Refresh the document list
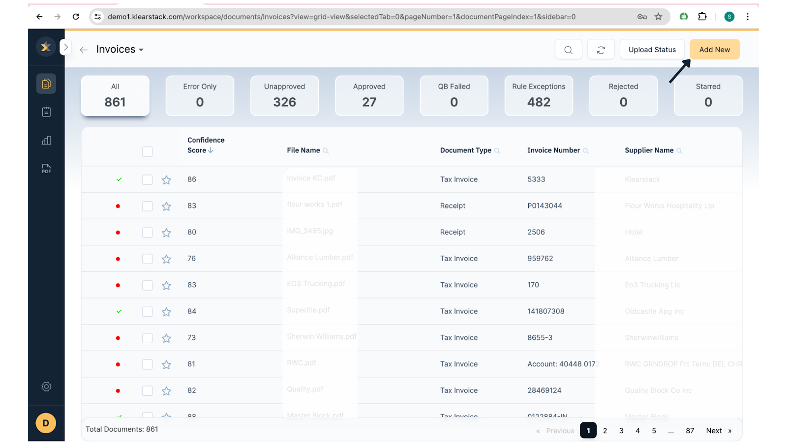Image resolution: width=787 pixels, height=445 pixels. [601, 50]
